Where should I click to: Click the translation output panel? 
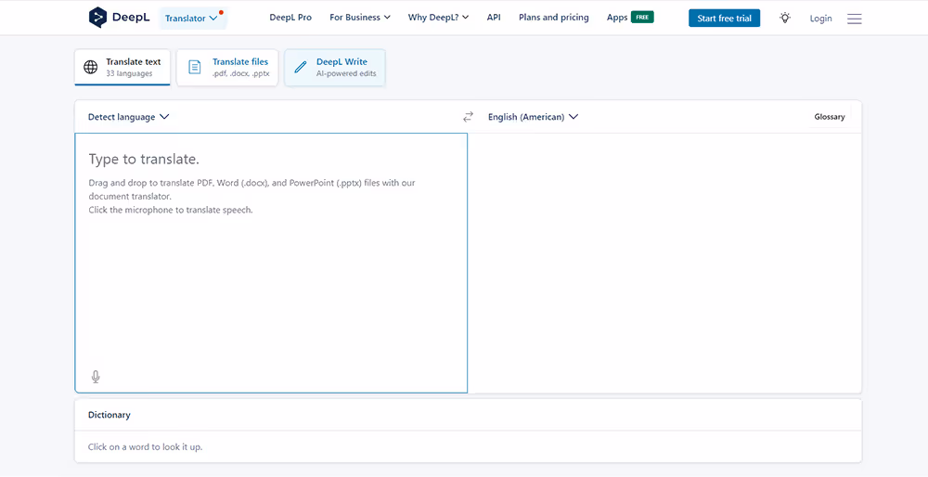(664, 263)
